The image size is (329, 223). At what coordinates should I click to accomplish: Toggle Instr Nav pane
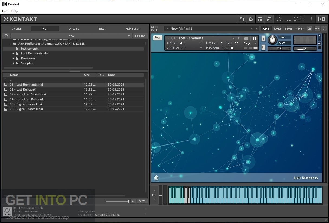coord(140,35)
